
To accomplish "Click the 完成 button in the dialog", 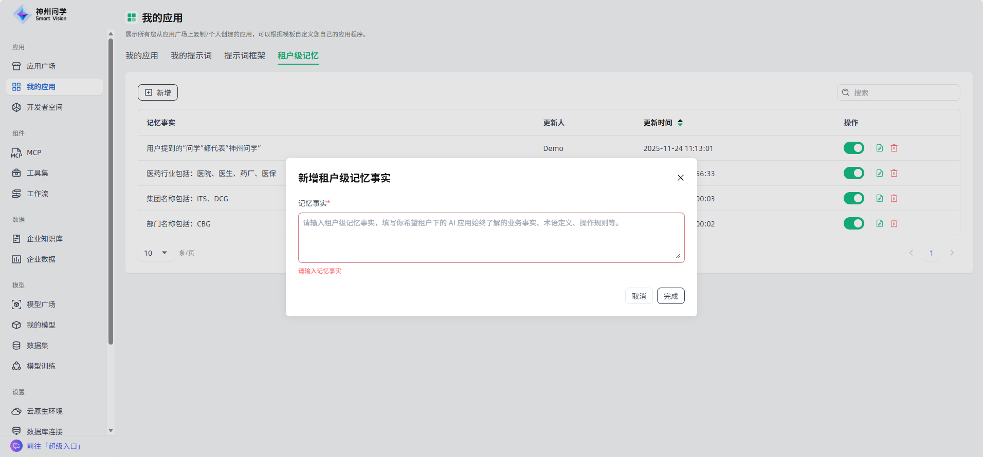I will [670, 296].
